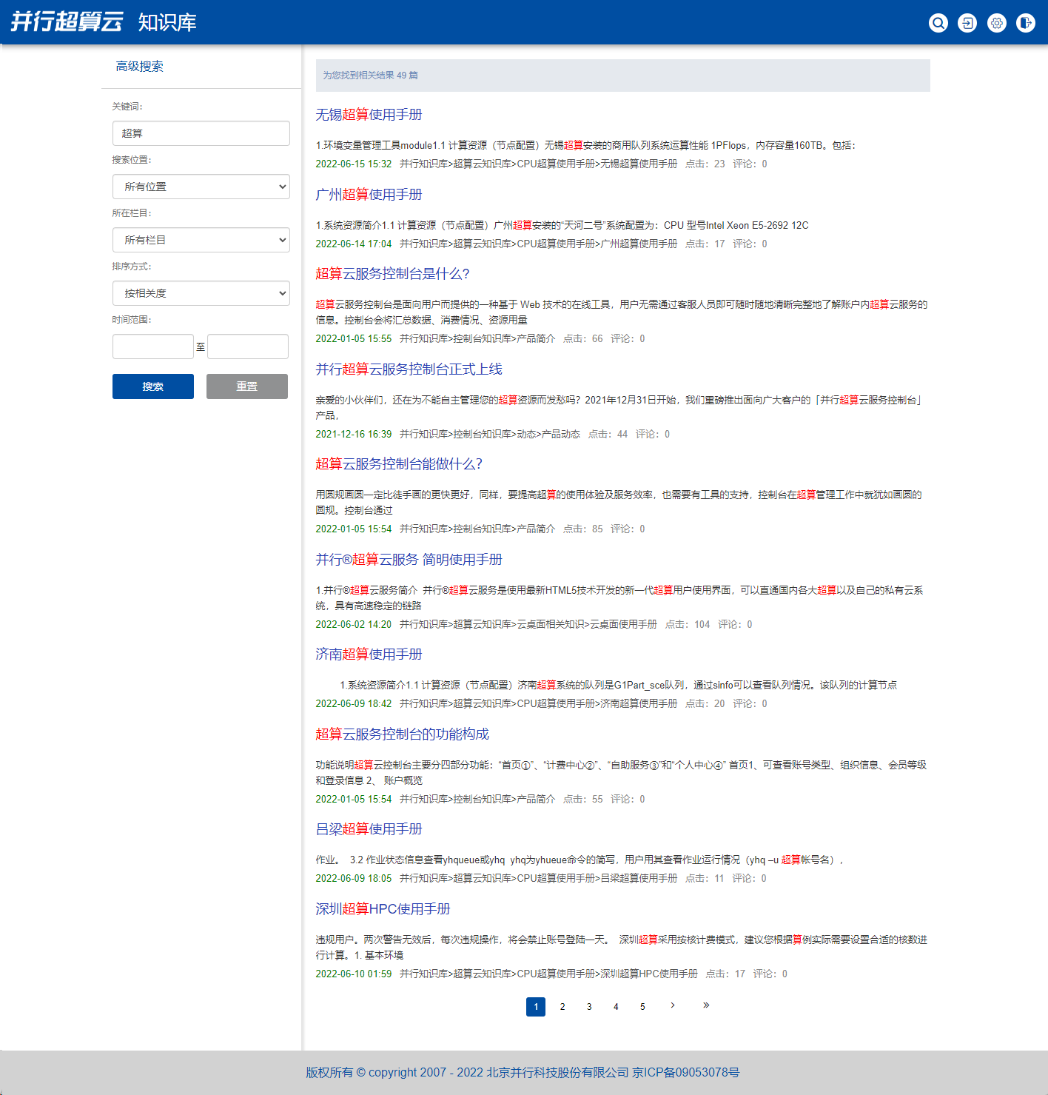Open 济南超算使用手册 result
This screenshot has height=1095, width=1048.
pos(369,654)
